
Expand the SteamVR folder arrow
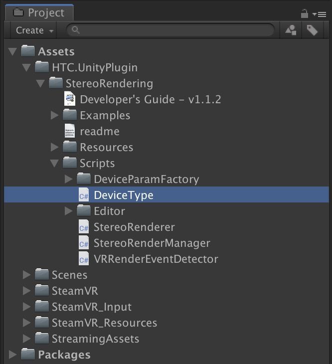pos(27,291)
